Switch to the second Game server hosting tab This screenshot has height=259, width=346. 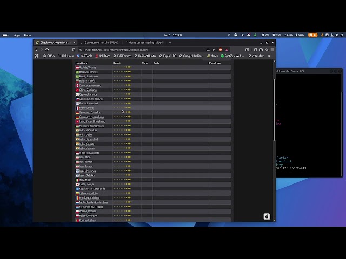point(102,43)
